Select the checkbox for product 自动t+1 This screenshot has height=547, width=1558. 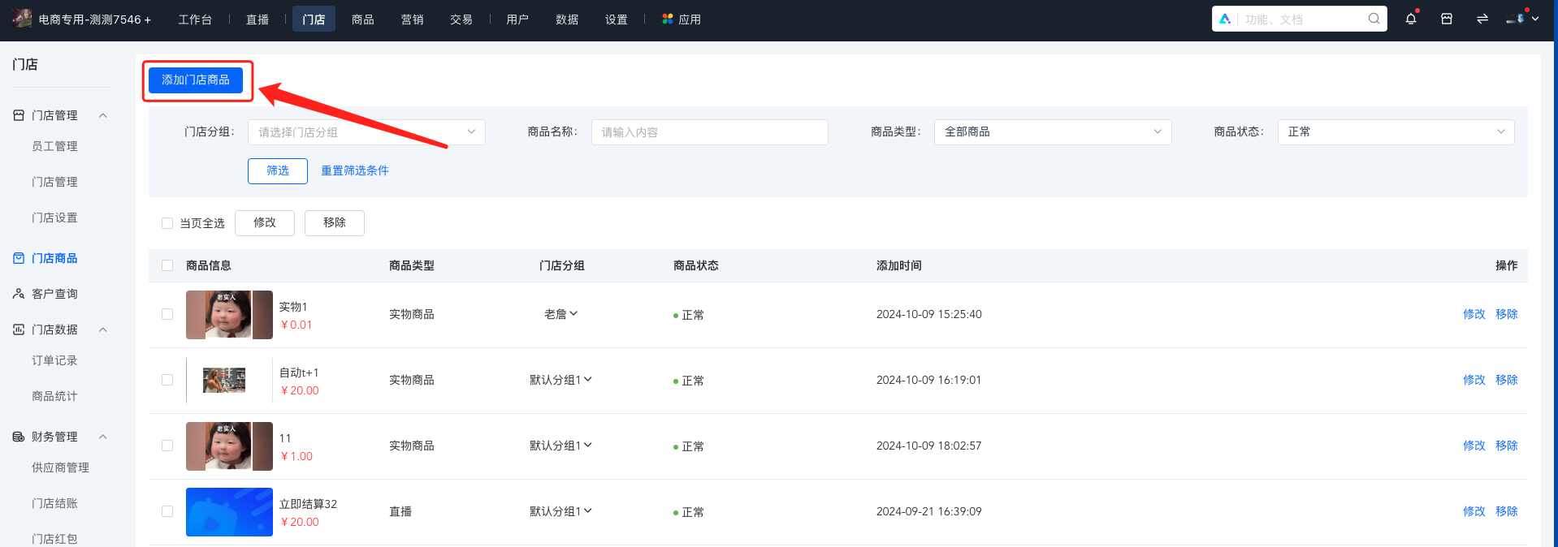pyautogui.click(x=167, y=380)
